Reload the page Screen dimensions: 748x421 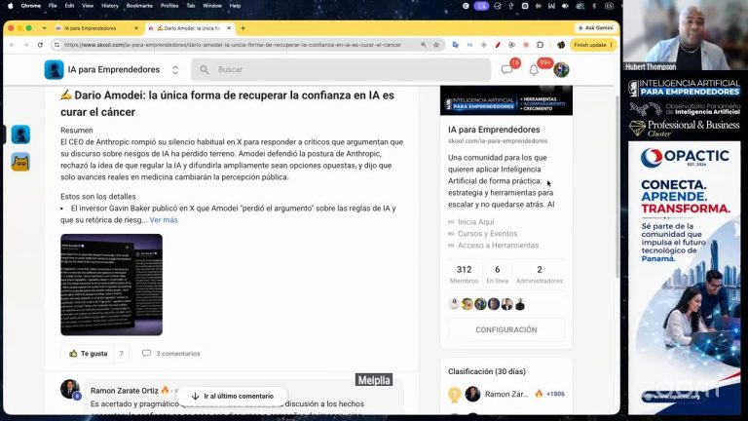[x=40, y=45]
